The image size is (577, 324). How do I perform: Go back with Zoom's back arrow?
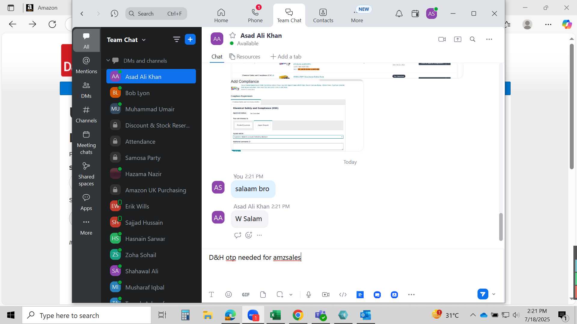point(82,13)
